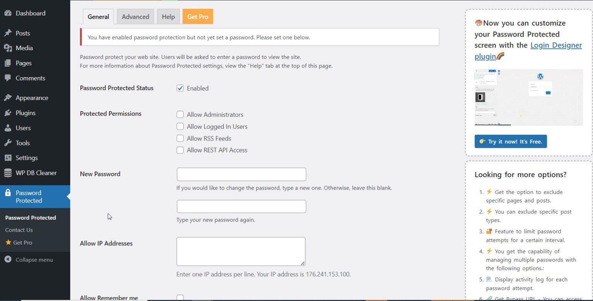593x301 pixels.
Task: Switch to the Advanced tab
Action: point(135,17)
